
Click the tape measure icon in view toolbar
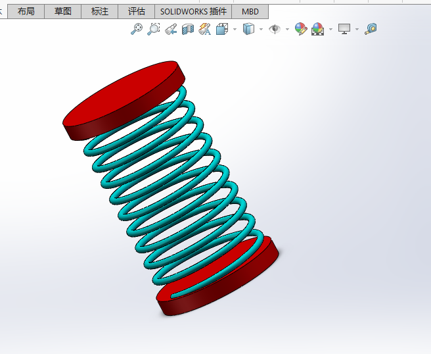371,29
